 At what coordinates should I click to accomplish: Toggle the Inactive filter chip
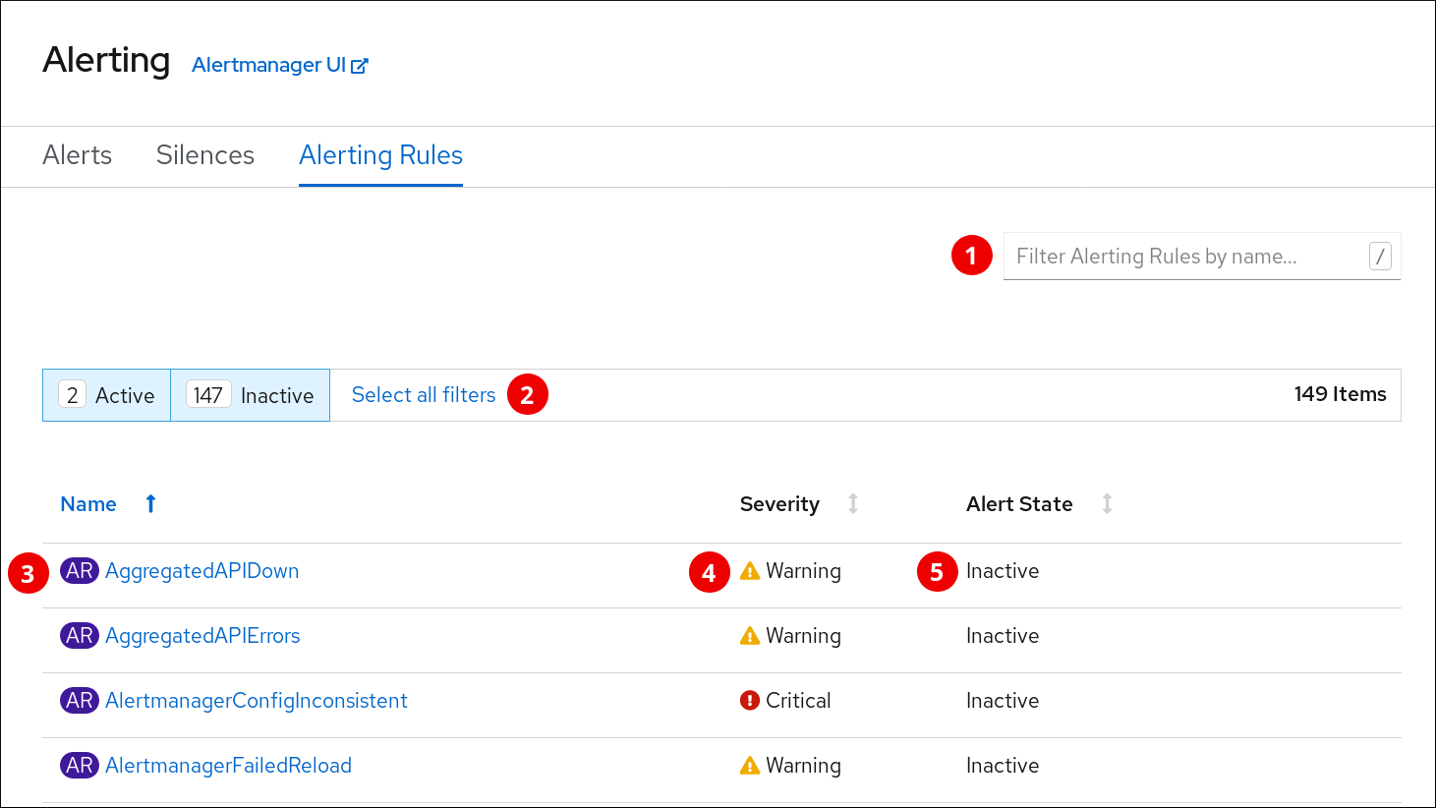(x=251, y=395)
